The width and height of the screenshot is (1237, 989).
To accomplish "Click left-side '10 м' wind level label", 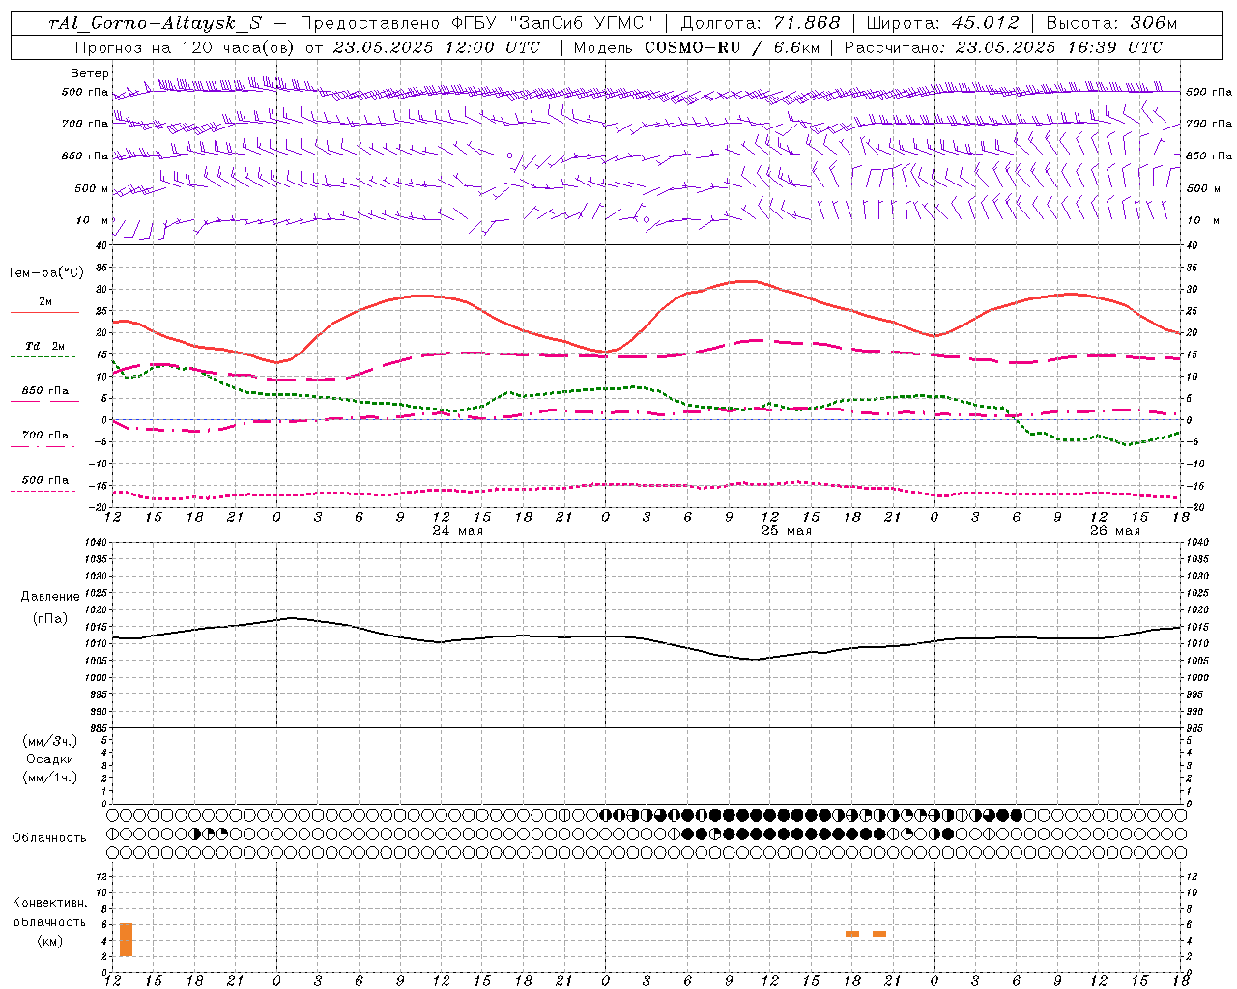I will coord(93,220).
